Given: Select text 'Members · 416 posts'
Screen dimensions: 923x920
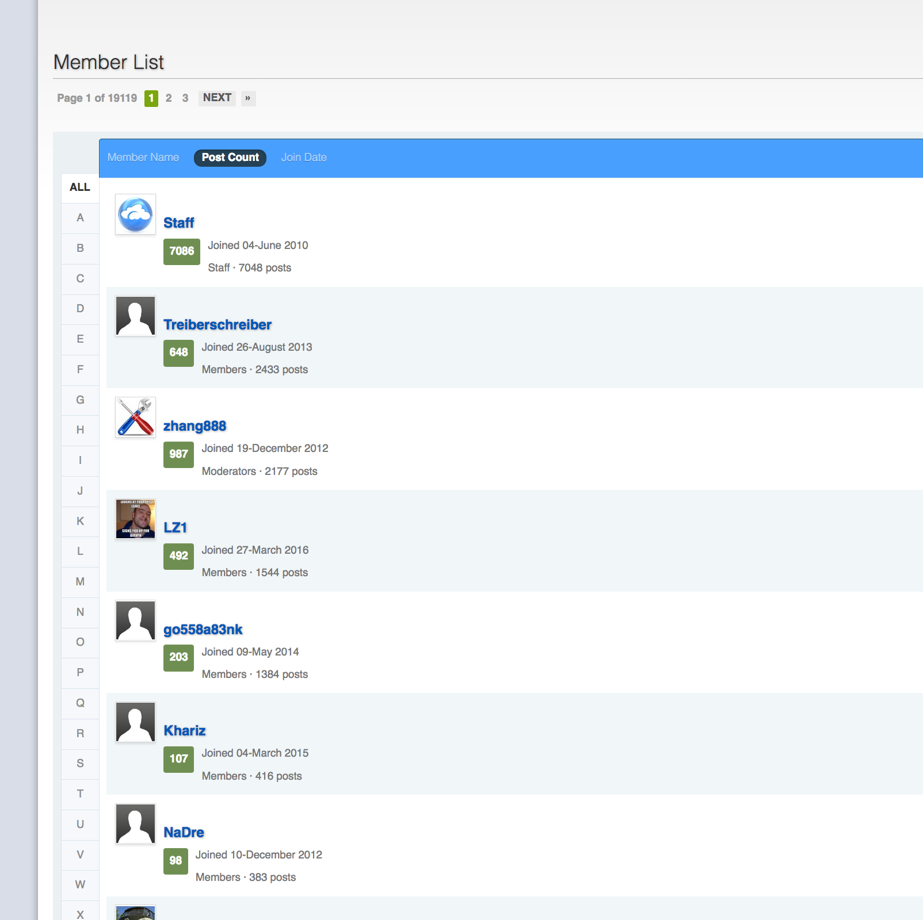Looking at the screenshot, I should [251, 776].
